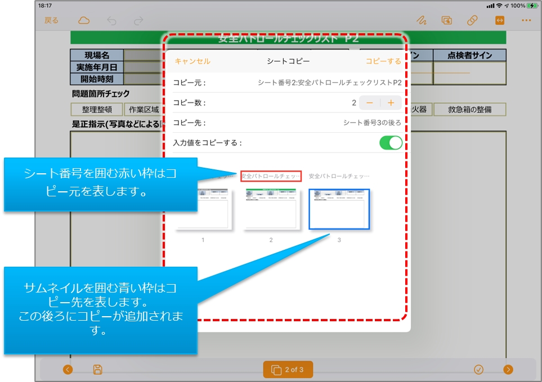542x382 pixels.
Task: Click the コピー元 value シート番号2:安全パトロールチェックリストP2
Action: click(x=330, y=83)
